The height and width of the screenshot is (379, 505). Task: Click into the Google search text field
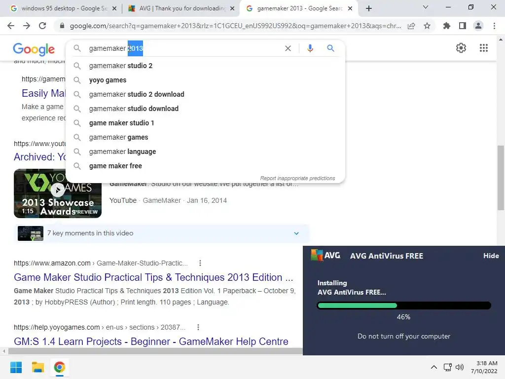(x=183, y=48)
